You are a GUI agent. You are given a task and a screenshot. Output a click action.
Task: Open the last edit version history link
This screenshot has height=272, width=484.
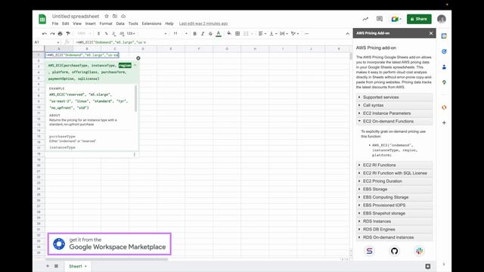[203, 23]
